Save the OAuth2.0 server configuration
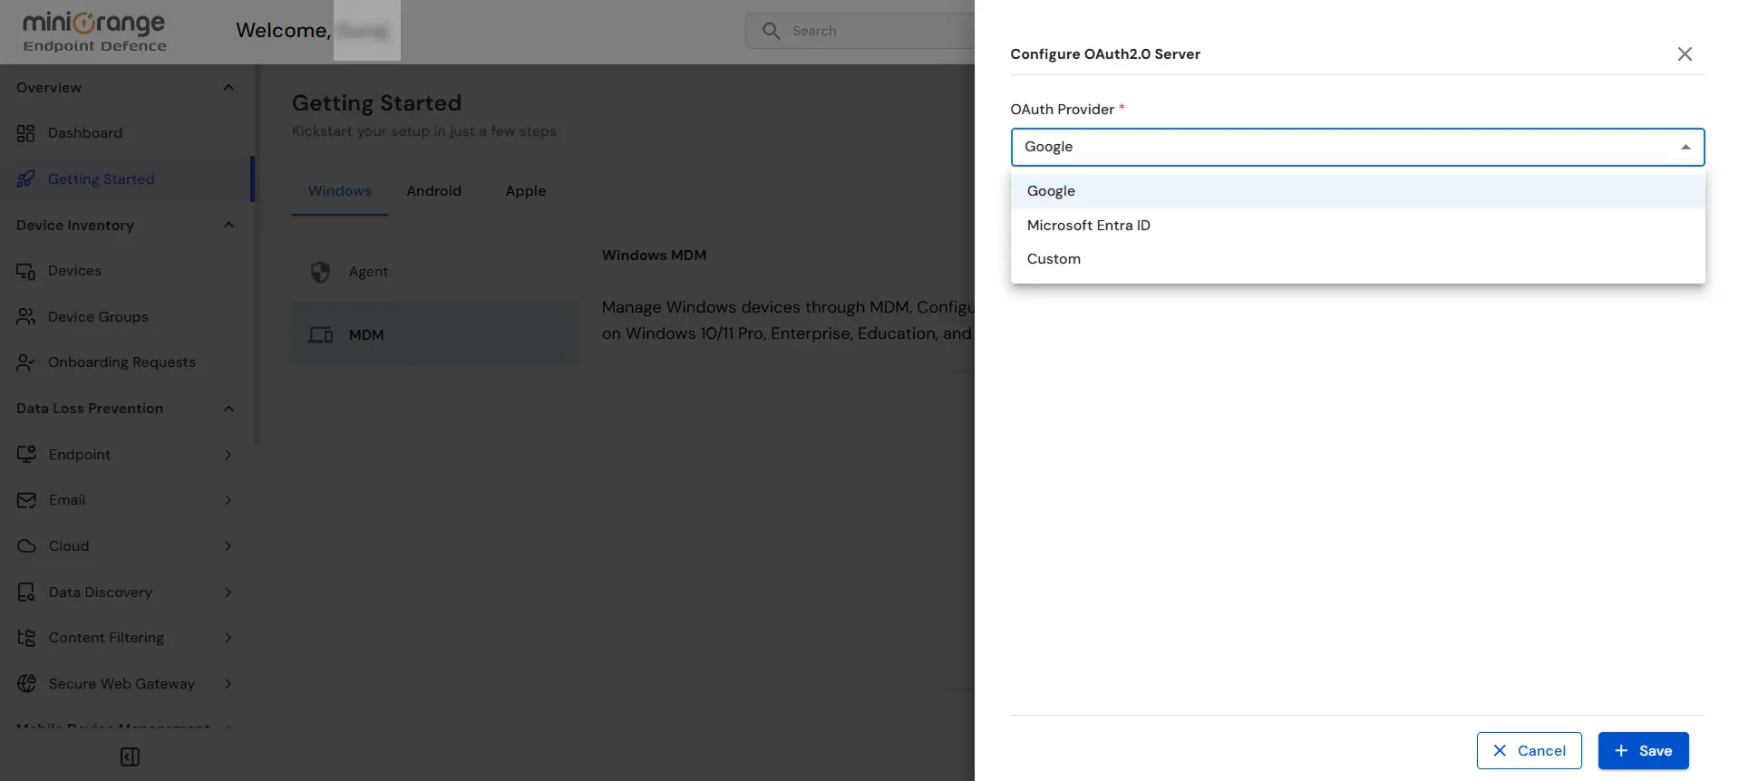The width and height of the screenshot is (1739, 781). [1643, 751]
